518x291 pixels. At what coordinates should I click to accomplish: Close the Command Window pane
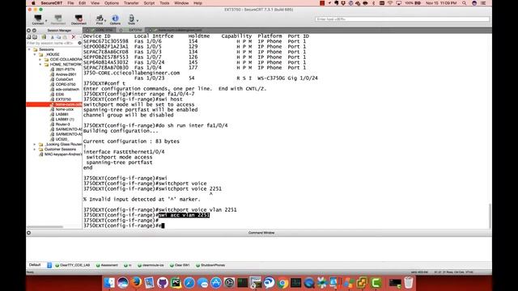point(29,233)
